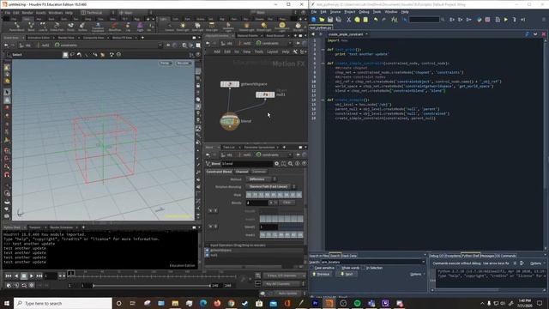Screen dimensions: 549x309
Task: Toggle the Case sensitive checkbox
Action: [312, 268]
